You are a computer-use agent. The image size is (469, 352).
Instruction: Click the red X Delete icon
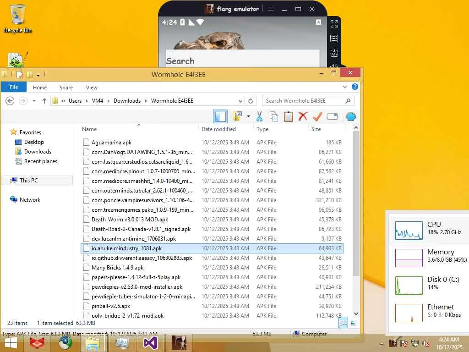click(303, 116)
